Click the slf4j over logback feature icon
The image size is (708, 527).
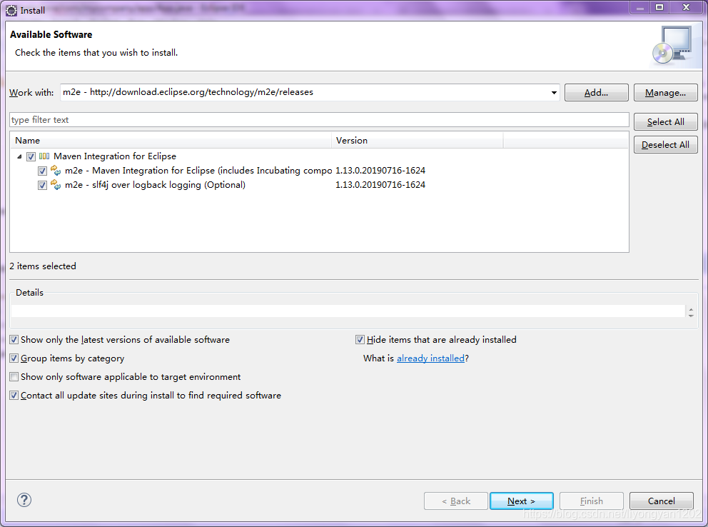pos(56,185)
